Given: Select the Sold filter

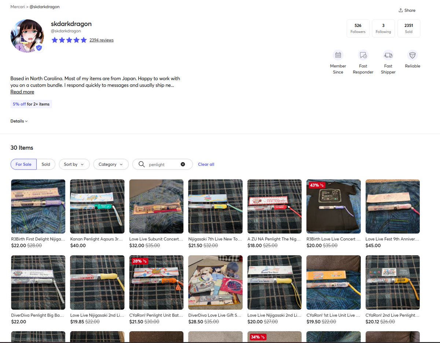Looking at the screenshot, I should coord(46,164).
